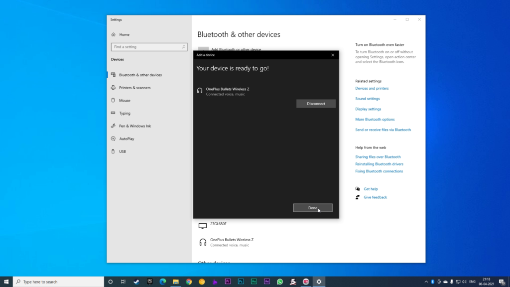Click the taskbar search box
Image resolution: width=510 pixels, height=287 pixels.
(x=59, y=282)
